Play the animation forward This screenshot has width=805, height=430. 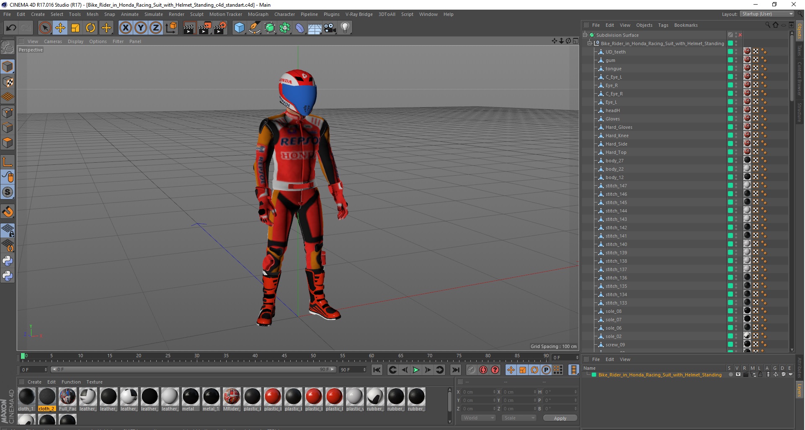(x=416, y=370)
